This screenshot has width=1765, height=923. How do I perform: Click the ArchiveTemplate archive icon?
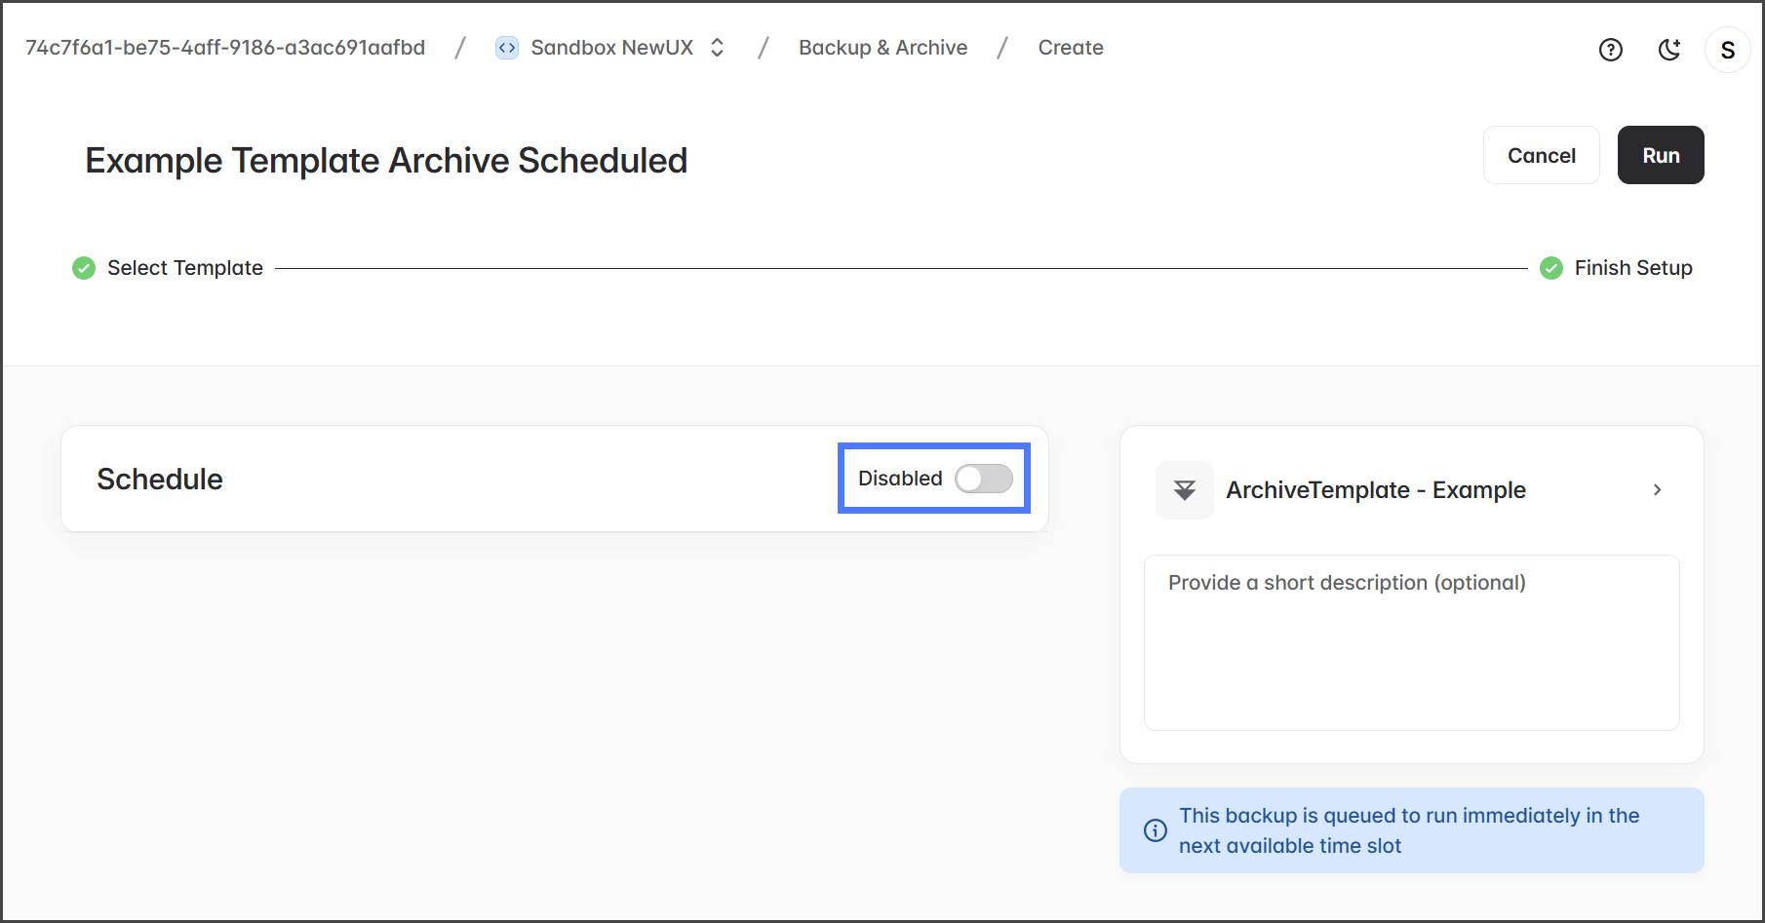click(x=1184, y=490)
